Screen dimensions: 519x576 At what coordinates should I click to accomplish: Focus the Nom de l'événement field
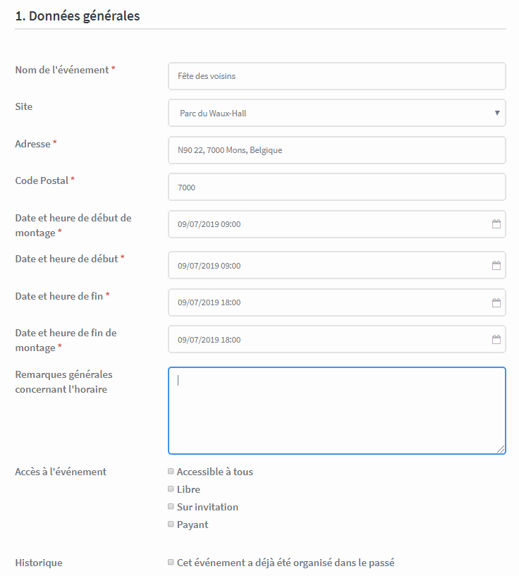point(337,76)
